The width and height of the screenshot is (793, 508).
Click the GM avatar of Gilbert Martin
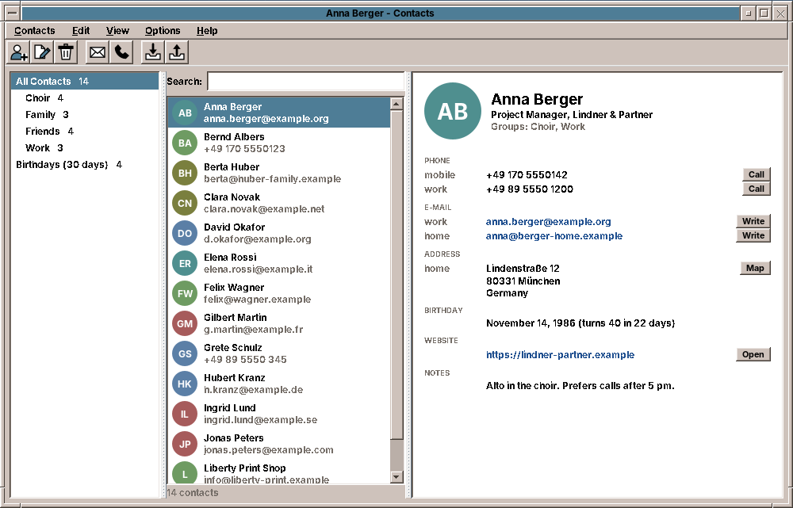tap(185, 323)
